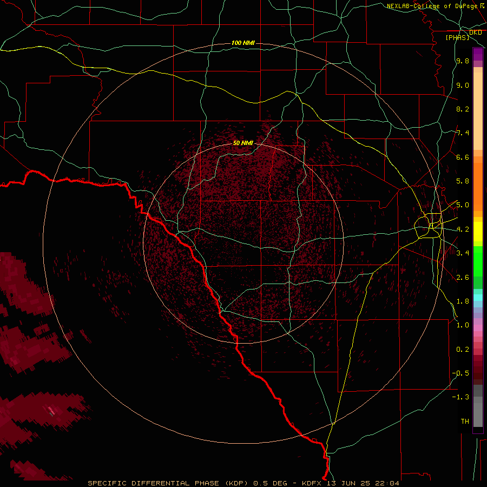
Task: Click the 100 NMI range ring label
Action: tap(243, 43)
